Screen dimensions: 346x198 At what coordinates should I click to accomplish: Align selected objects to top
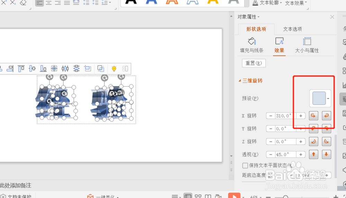point(21,69)
